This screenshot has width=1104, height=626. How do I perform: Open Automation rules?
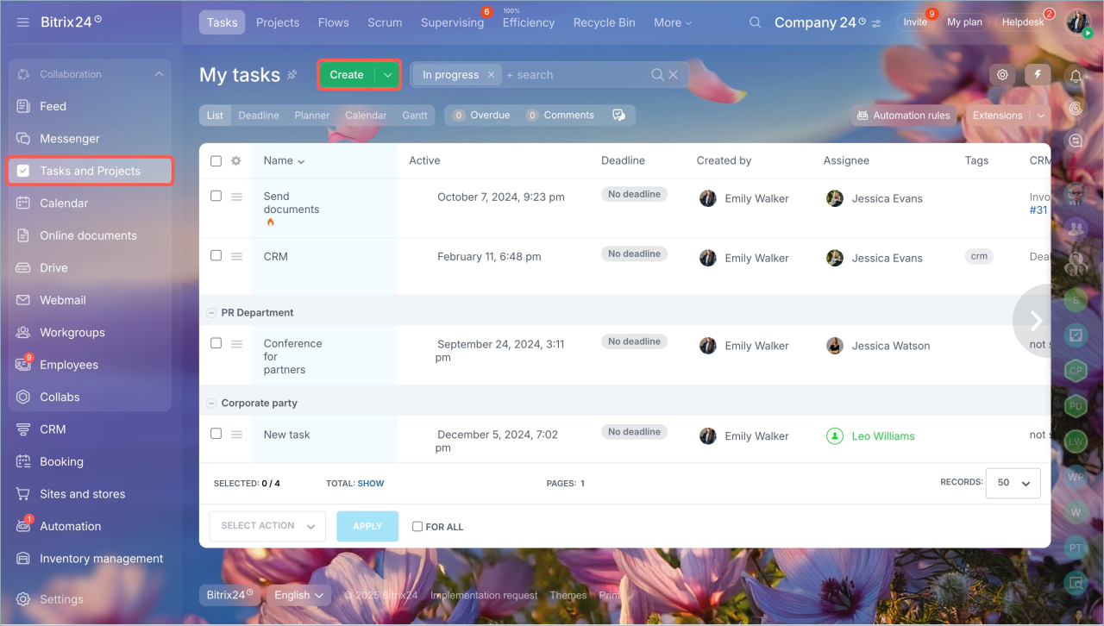pyautogui.click(x=904, y=116)
